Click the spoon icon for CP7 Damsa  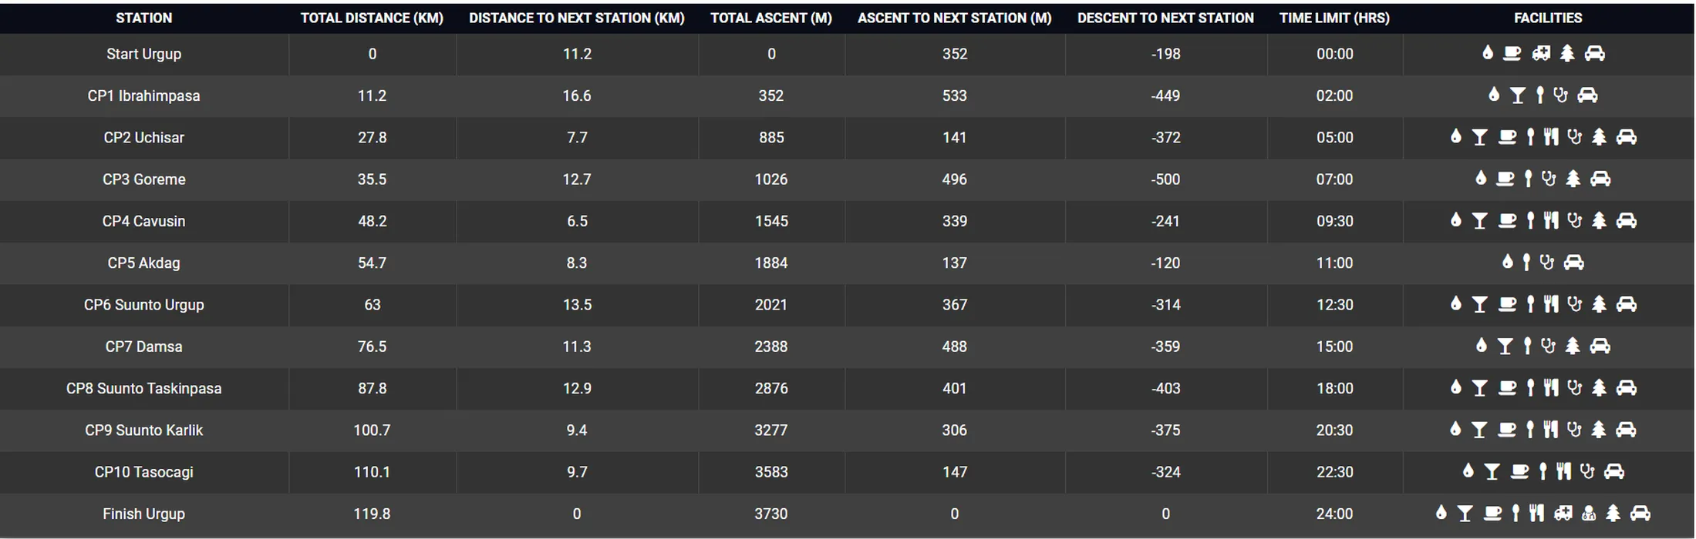tap(1527, 346)
